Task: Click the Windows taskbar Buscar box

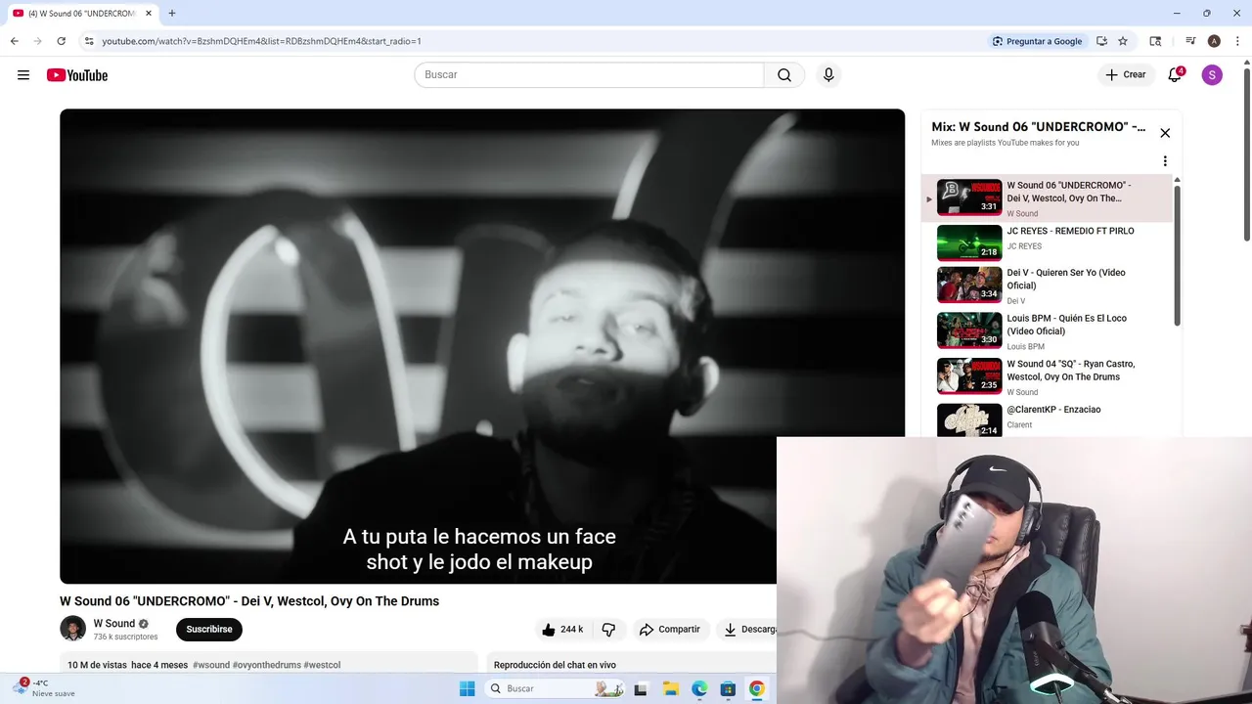Action: click(x=555, y=688)
